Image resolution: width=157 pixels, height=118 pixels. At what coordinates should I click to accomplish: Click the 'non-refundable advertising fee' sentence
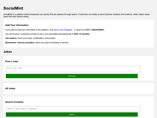point(48,34)
